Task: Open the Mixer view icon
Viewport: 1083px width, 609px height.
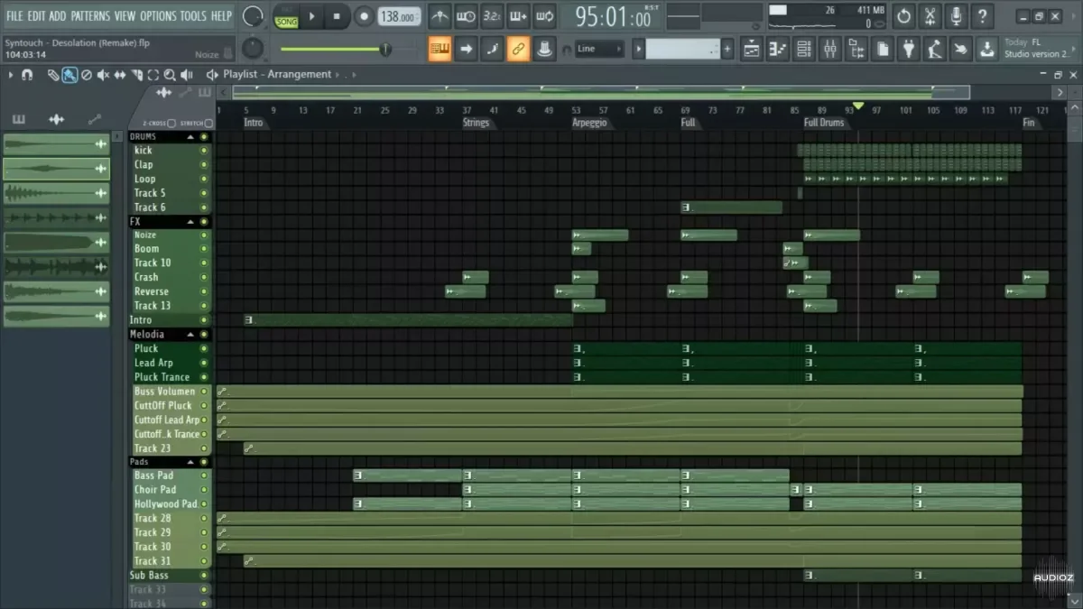Action: 830,49
